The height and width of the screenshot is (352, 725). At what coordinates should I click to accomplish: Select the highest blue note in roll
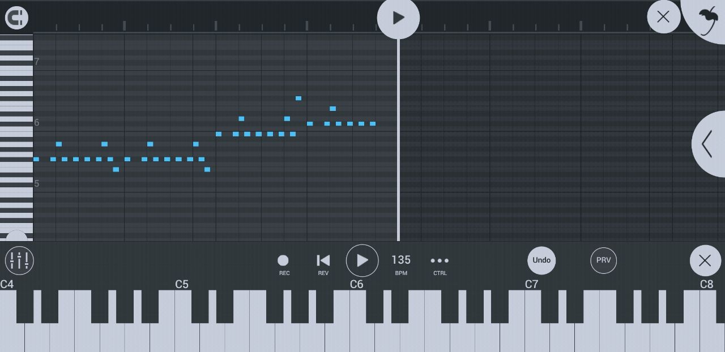(298, 98)
